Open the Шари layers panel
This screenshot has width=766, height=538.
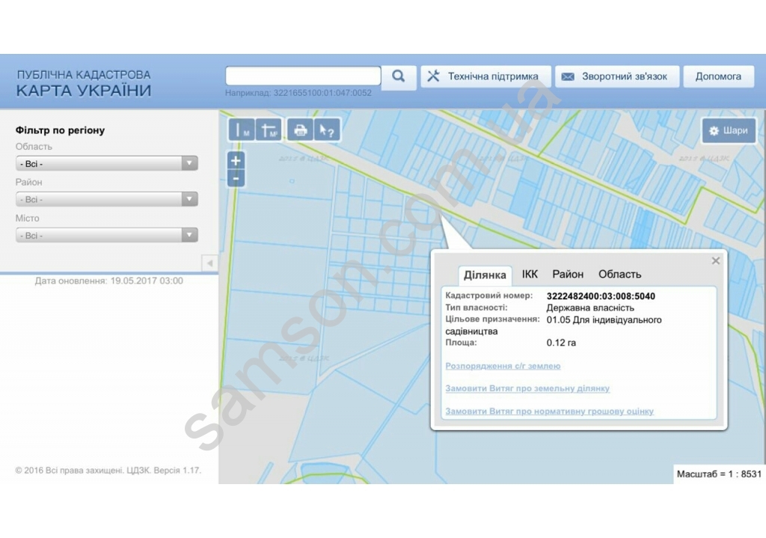point(729,130)
